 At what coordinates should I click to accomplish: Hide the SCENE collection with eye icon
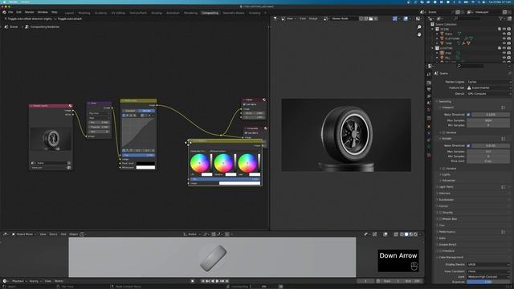tap(504, 29)
